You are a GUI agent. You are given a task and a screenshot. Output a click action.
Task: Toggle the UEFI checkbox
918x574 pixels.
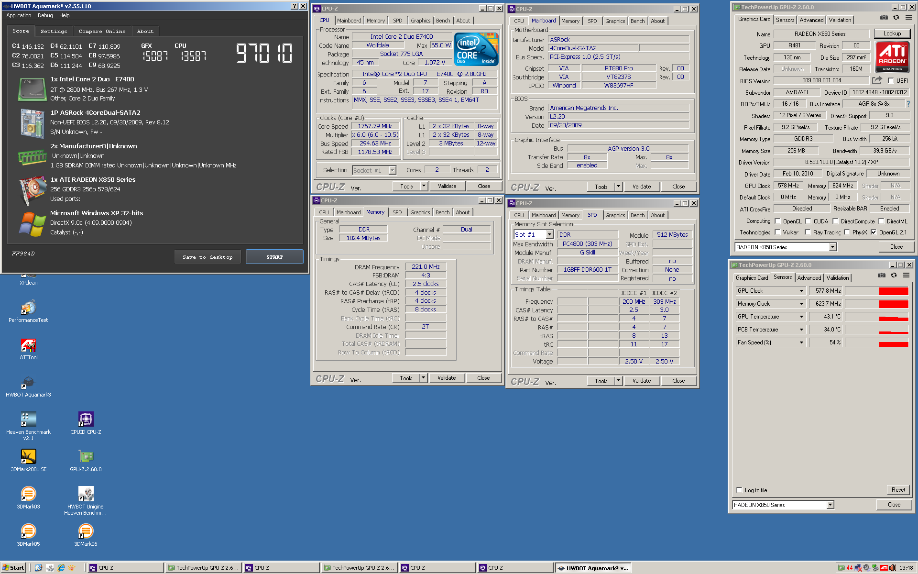point(891,81)
